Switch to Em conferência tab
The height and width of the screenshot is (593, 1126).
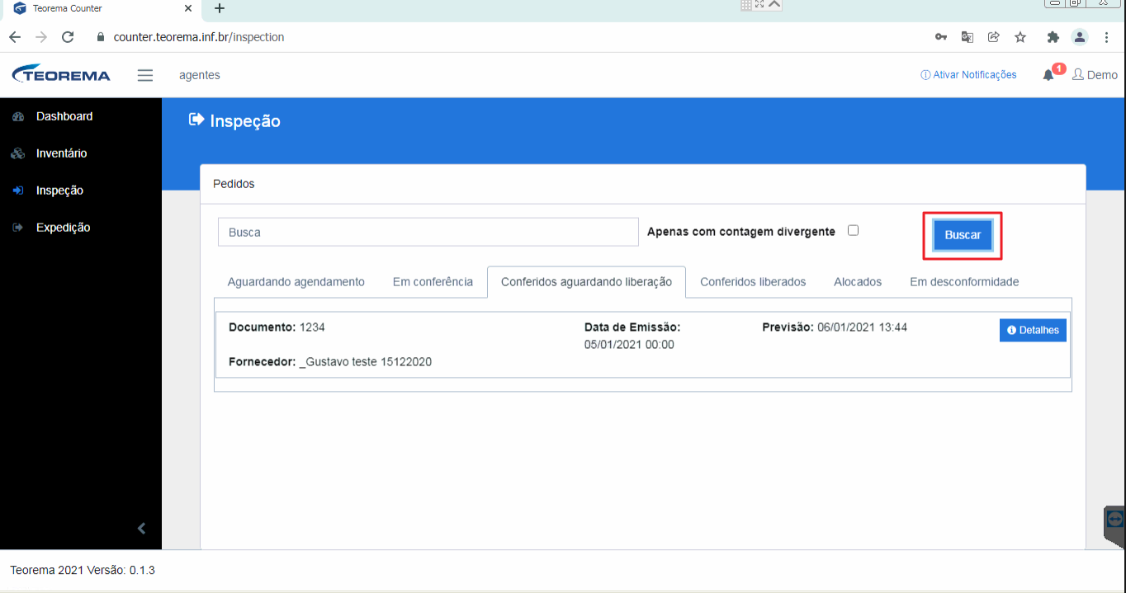tap(433, 282)
